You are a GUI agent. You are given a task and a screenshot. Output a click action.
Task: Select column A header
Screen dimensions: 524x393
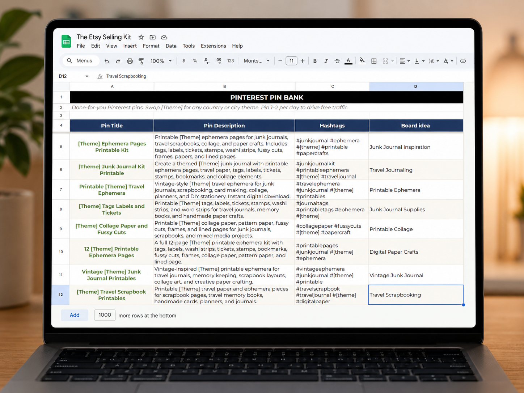(x=112, y=86)
